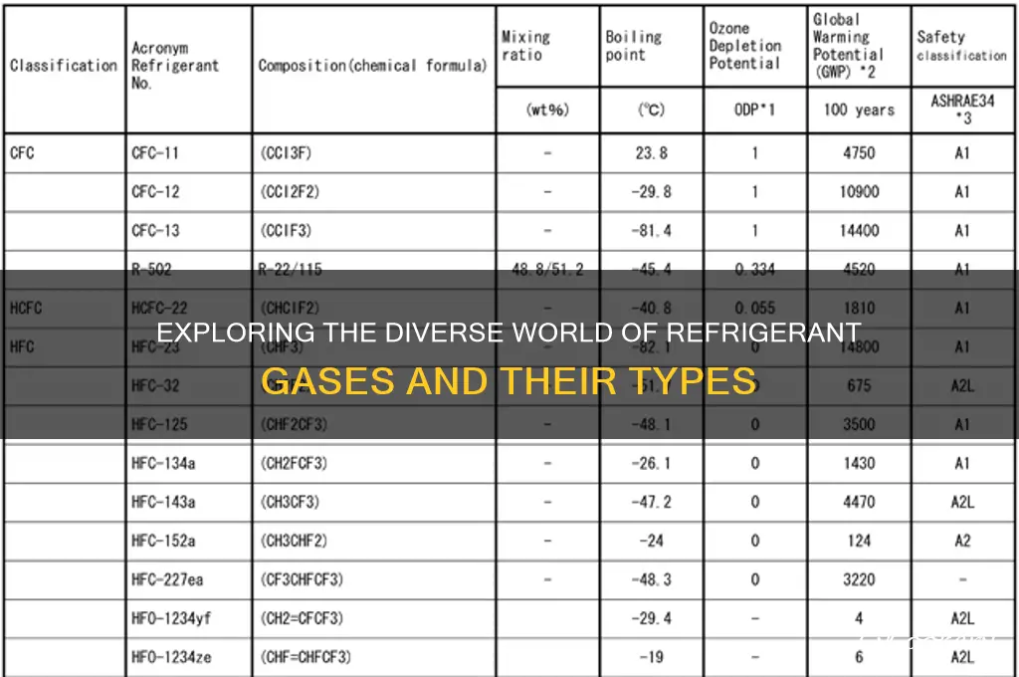
Task: Click boiling point value '-29.4'
Action: pos(651,618)
